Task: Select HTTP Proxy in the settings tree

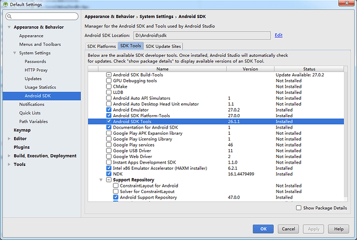Action: coord(36,70)
